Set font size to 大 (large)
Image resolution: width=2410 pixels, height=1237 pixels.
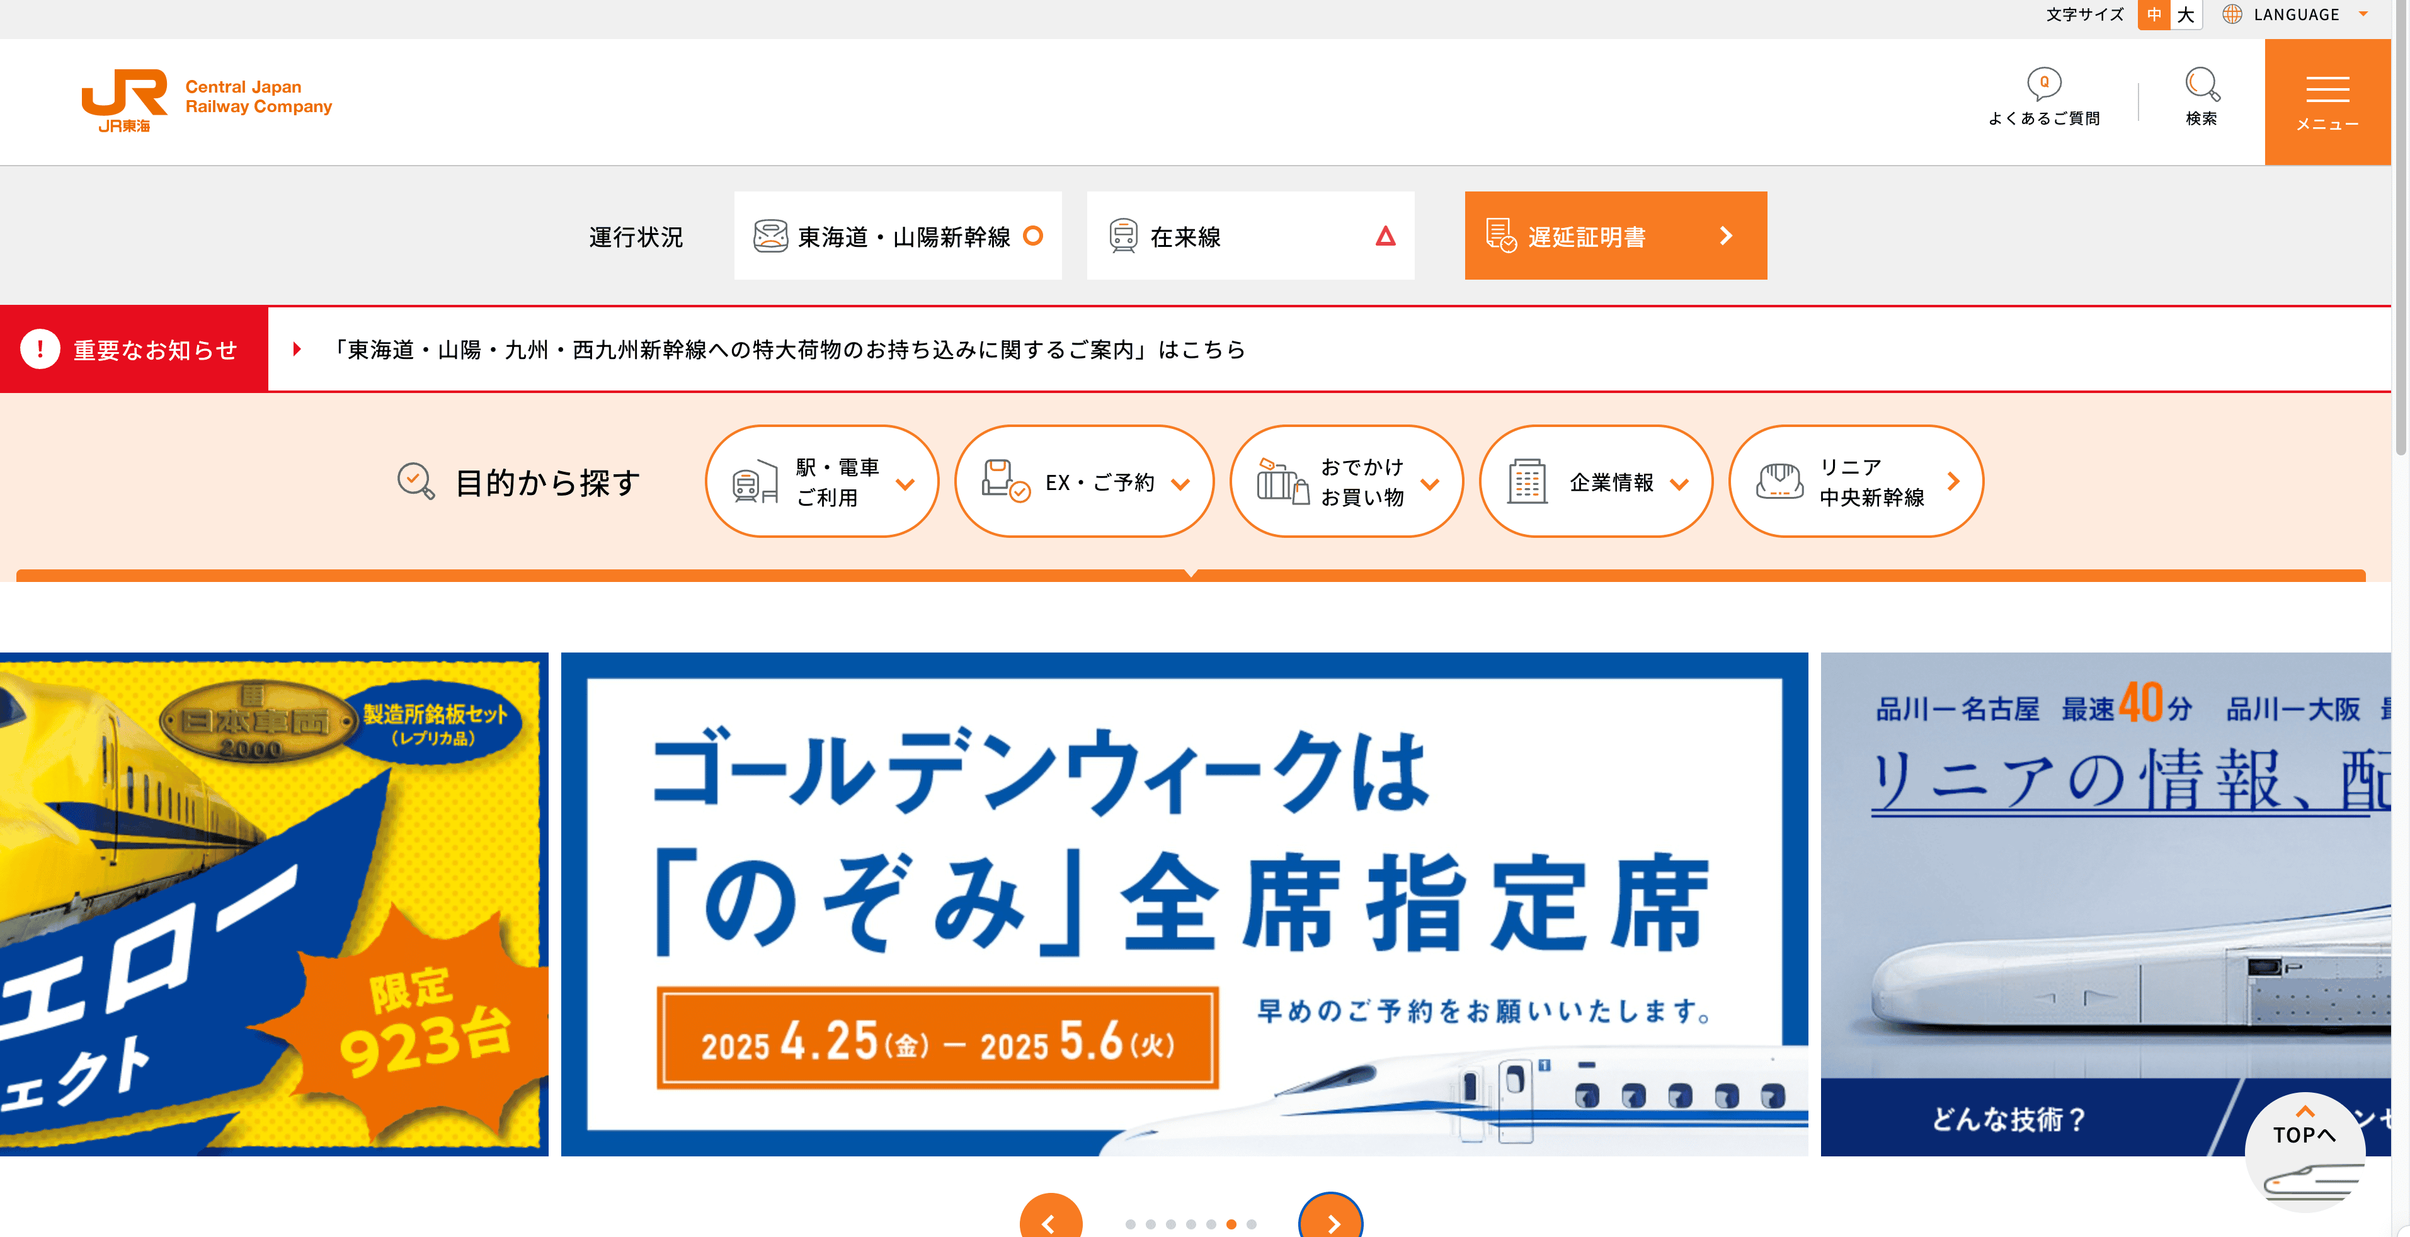(x=2186, y=14)
